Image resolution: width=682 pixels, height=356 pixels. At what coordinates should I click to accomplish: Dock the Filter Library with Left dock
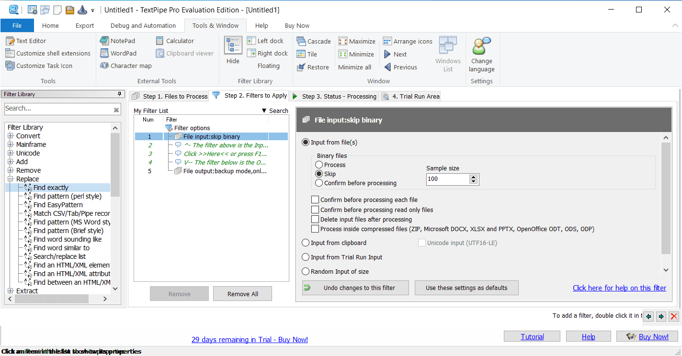point(265,41)
